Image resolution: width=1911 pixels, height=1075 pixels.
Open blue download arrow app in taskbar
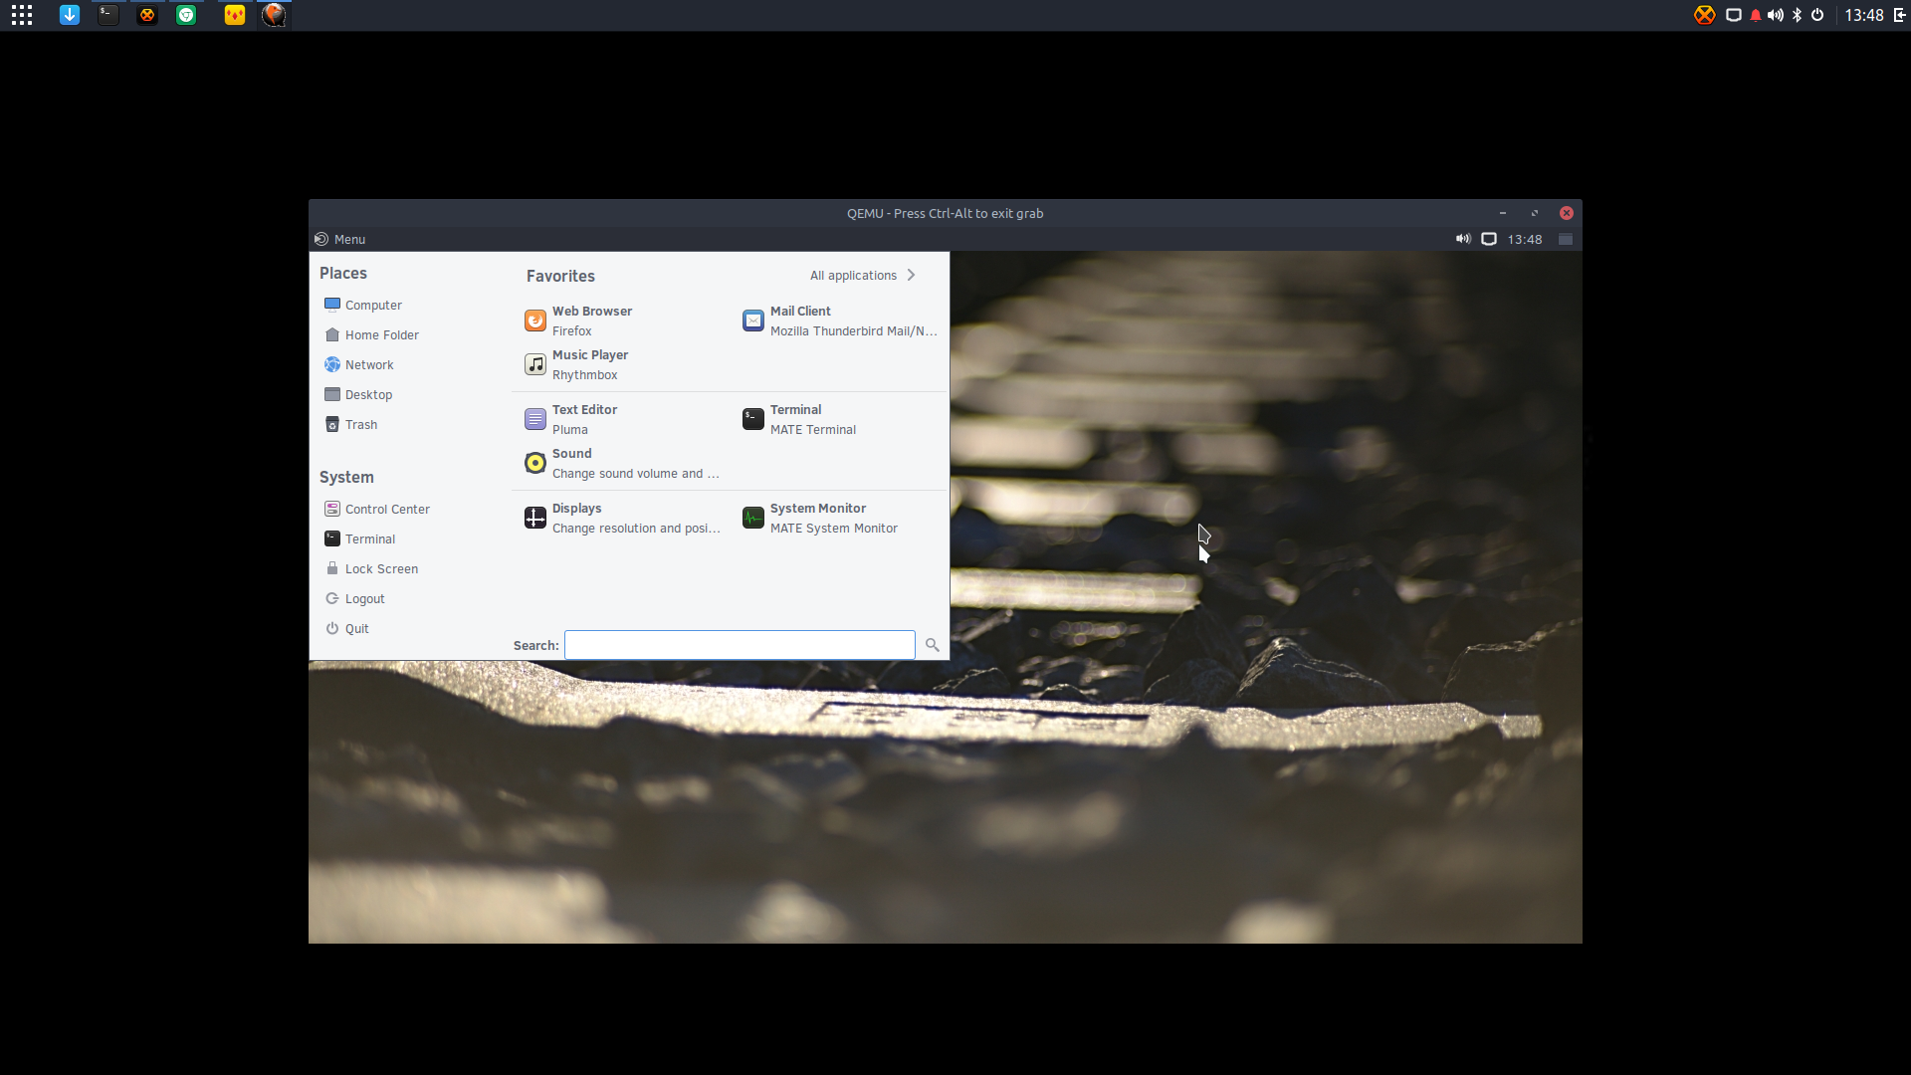(70, 15)
